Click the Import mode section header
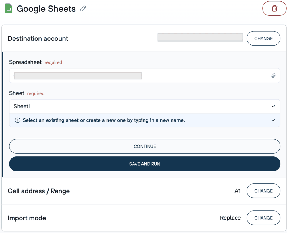 coord(27,218)
